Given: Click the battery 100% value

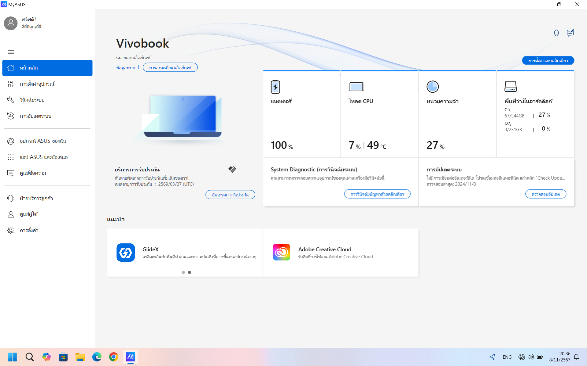Looking at the screenshot, I should 282,145.
